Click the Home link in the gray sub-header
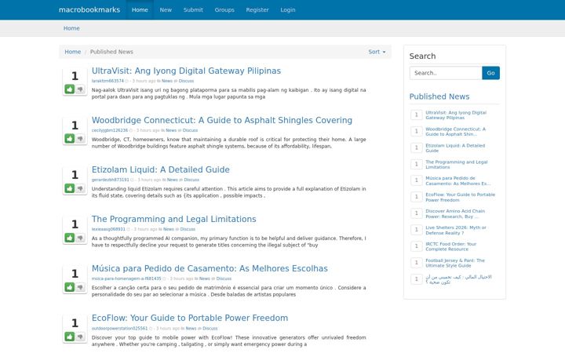The width and height of the screenshot is (565, 353). [x=71, y=28]
